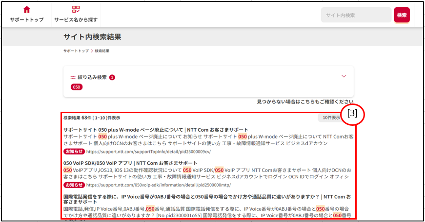The image size is (425, 222).
Task: Open result 国際電話発信をする際に IP Voice番号
Action: click(207, 199)
